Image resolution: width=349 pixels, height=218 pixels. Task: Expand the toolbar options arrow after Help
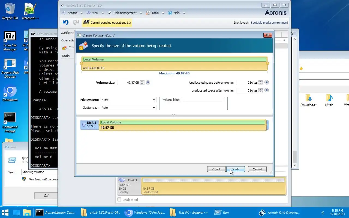[x=184, y=13]
